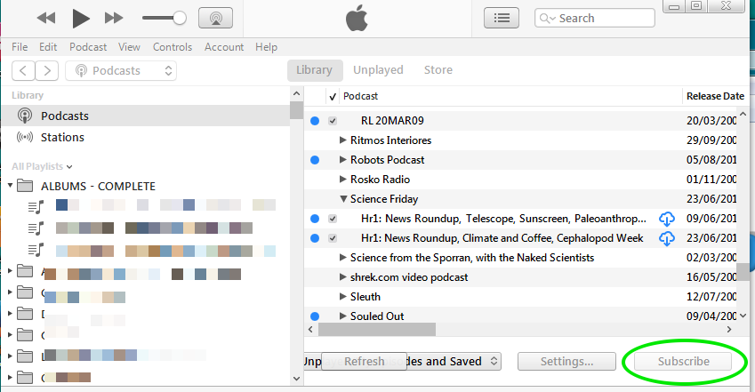Open the AirPlay output button
The image size is (755, 392).
pyautogui.click(x=216, y=19)
